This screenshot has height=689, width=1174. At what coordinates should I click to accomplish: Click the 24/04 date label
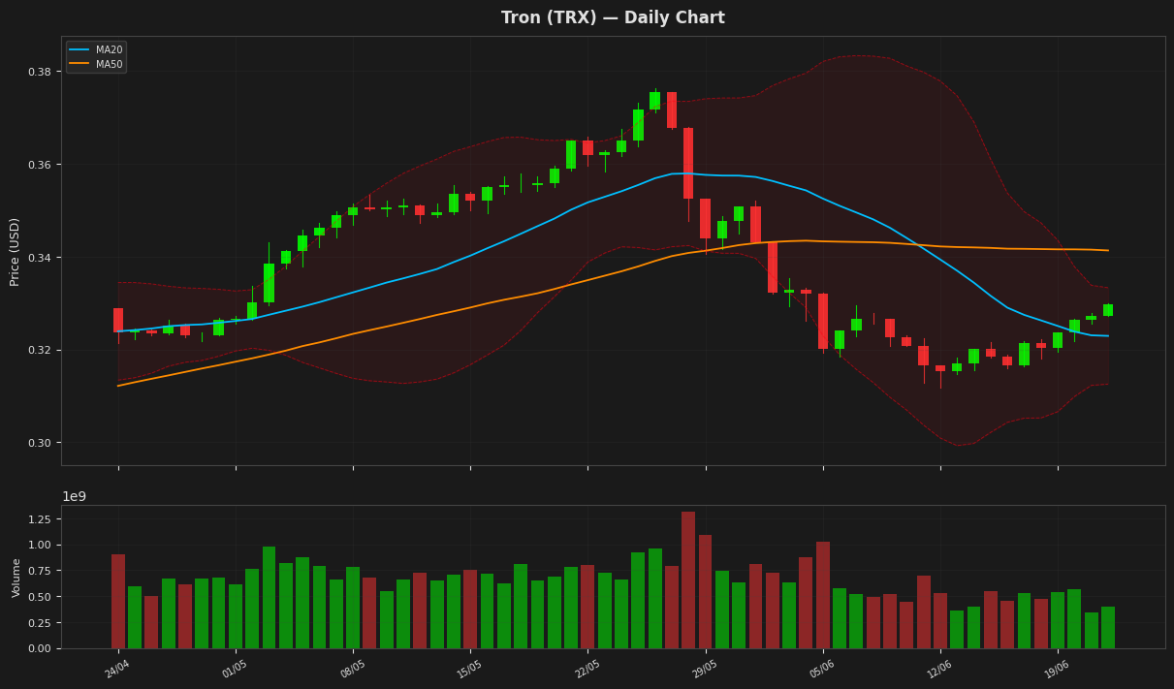click(117, 669)
